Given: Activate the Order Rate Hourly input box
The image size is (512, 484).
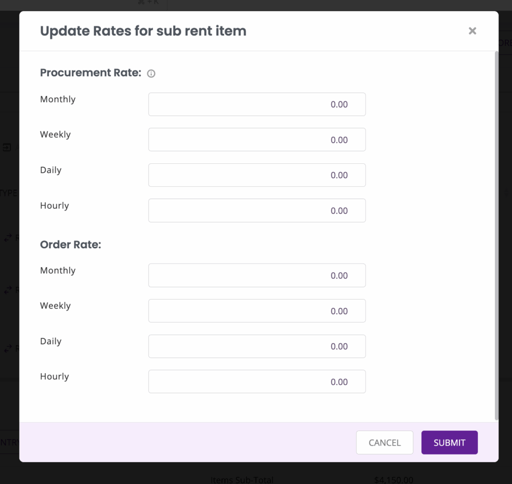Looking at the screenshot, I should tap(256, 382).
